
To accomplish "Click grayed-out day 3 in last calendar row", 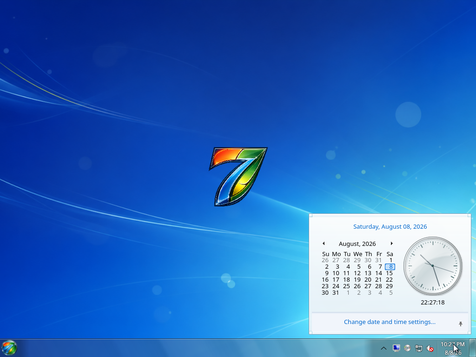I will tap(370, 293).
